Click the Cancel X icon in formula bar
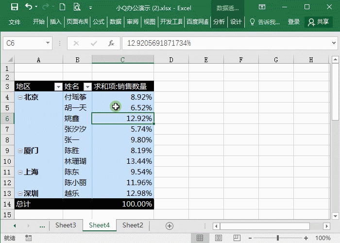Viewport: 340px width, 243px height. [x=76, y=43]
